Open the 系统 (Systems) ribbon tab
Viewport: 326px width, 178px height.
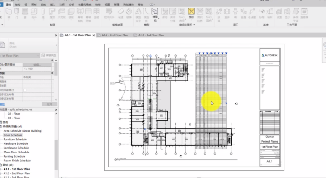tap(43, 5)
